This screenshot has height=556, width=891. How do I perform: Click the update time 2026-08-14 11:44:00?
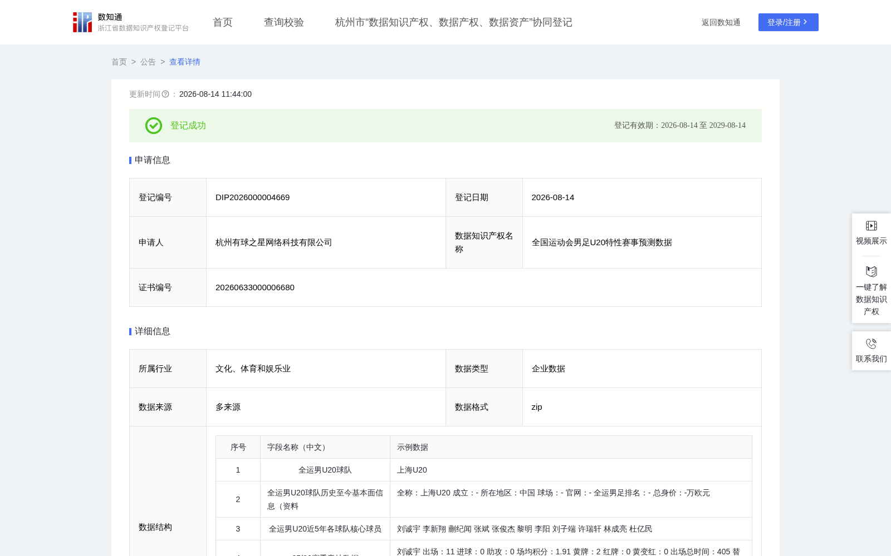(216, 94)
